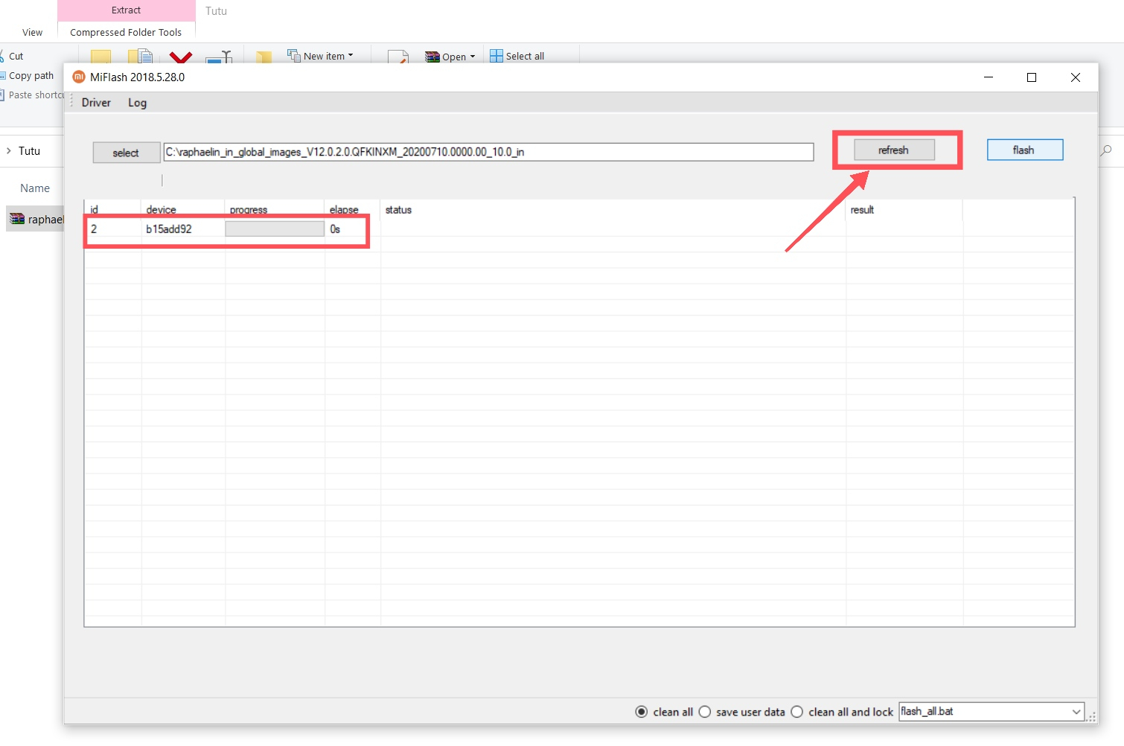Select the clean all and lock option
Viewport: 1124px width, 746px height.
[x=797, y=712]
